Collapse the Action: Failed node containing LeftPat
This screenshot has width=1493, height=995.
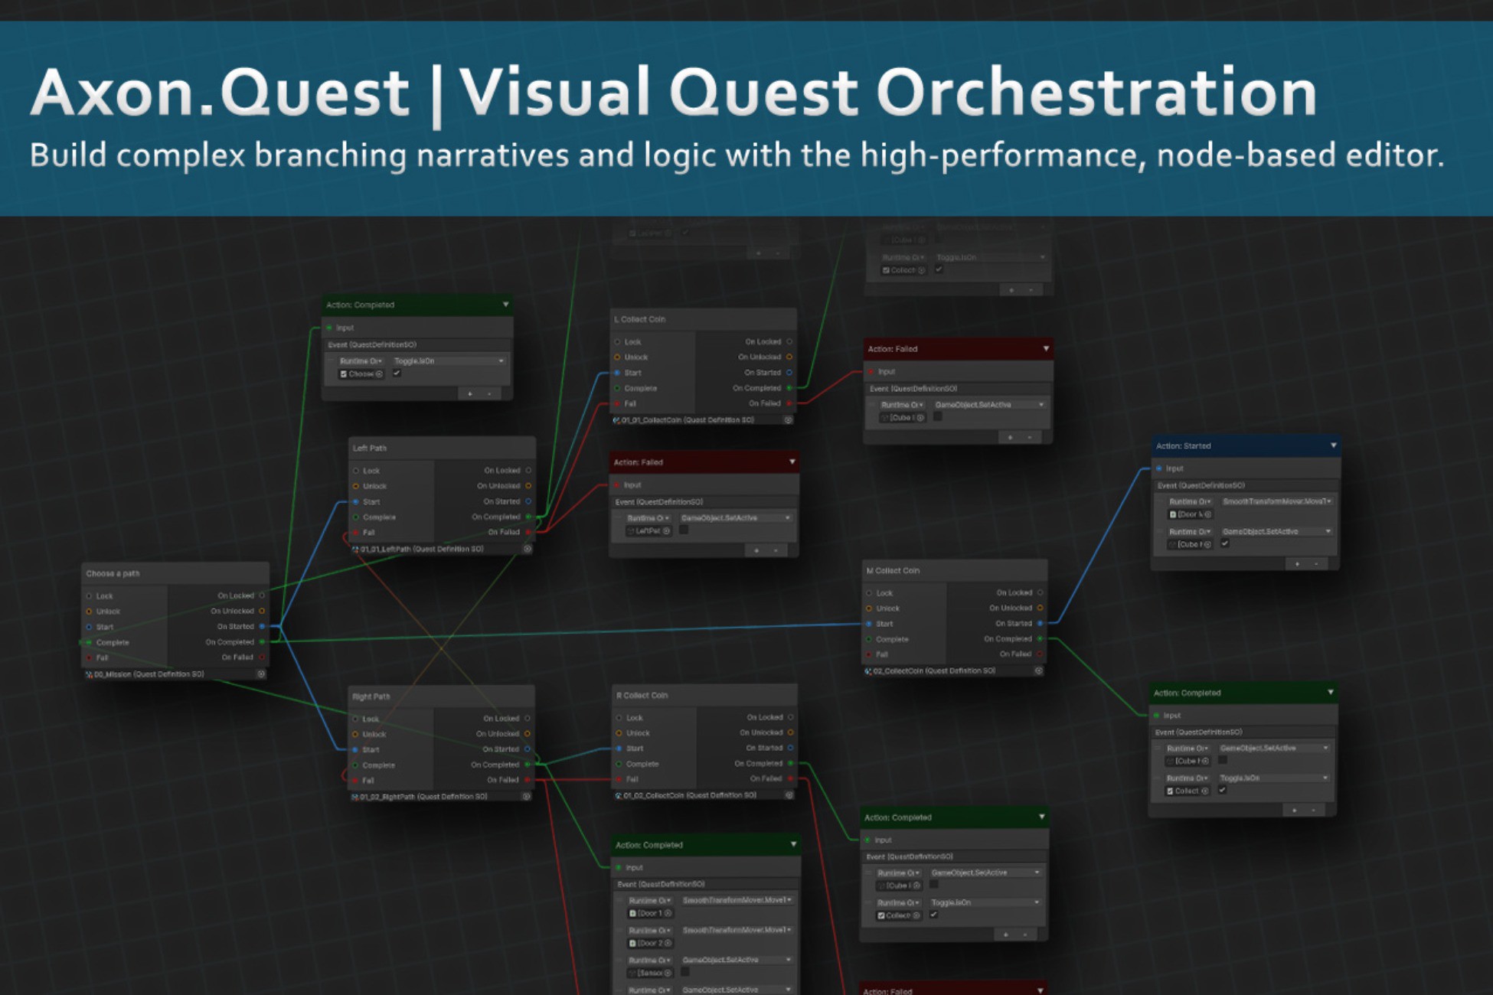pyautogui.click(x=792, y=462)
